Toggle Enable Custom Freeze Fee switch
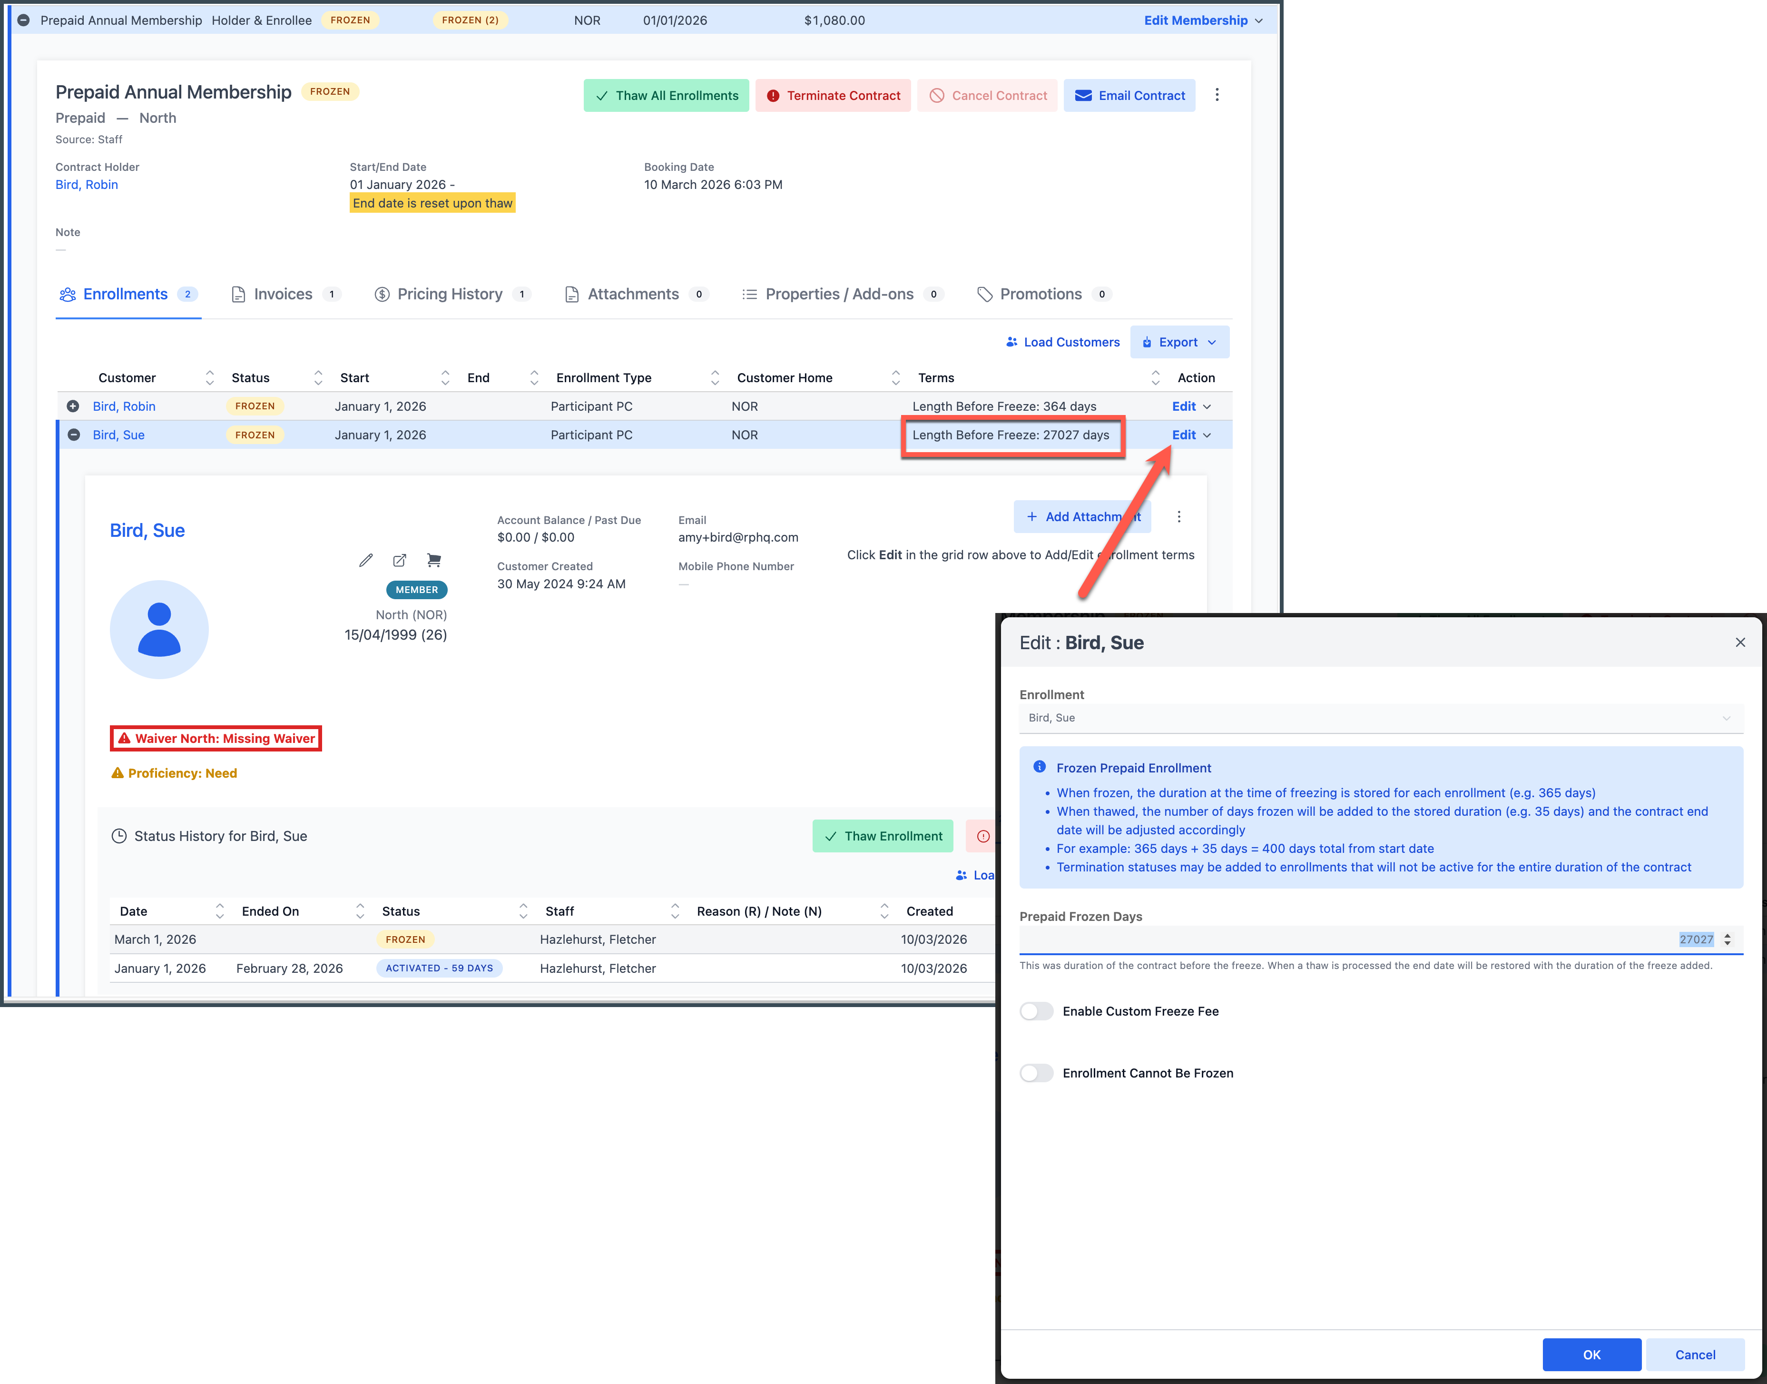The height and width of the screenshot is (1384, 1767). (1036, 1010)
